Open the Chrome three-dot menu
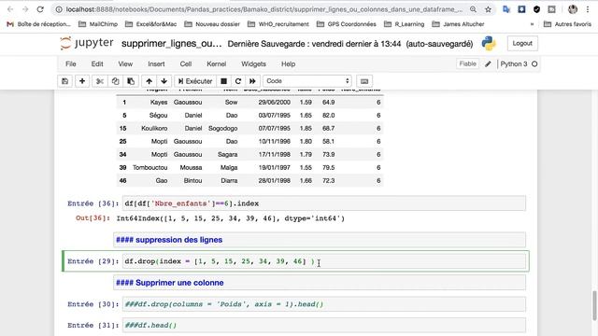This screenshot has width=598, height=336. pyautogui.click(x=588, y=9)
